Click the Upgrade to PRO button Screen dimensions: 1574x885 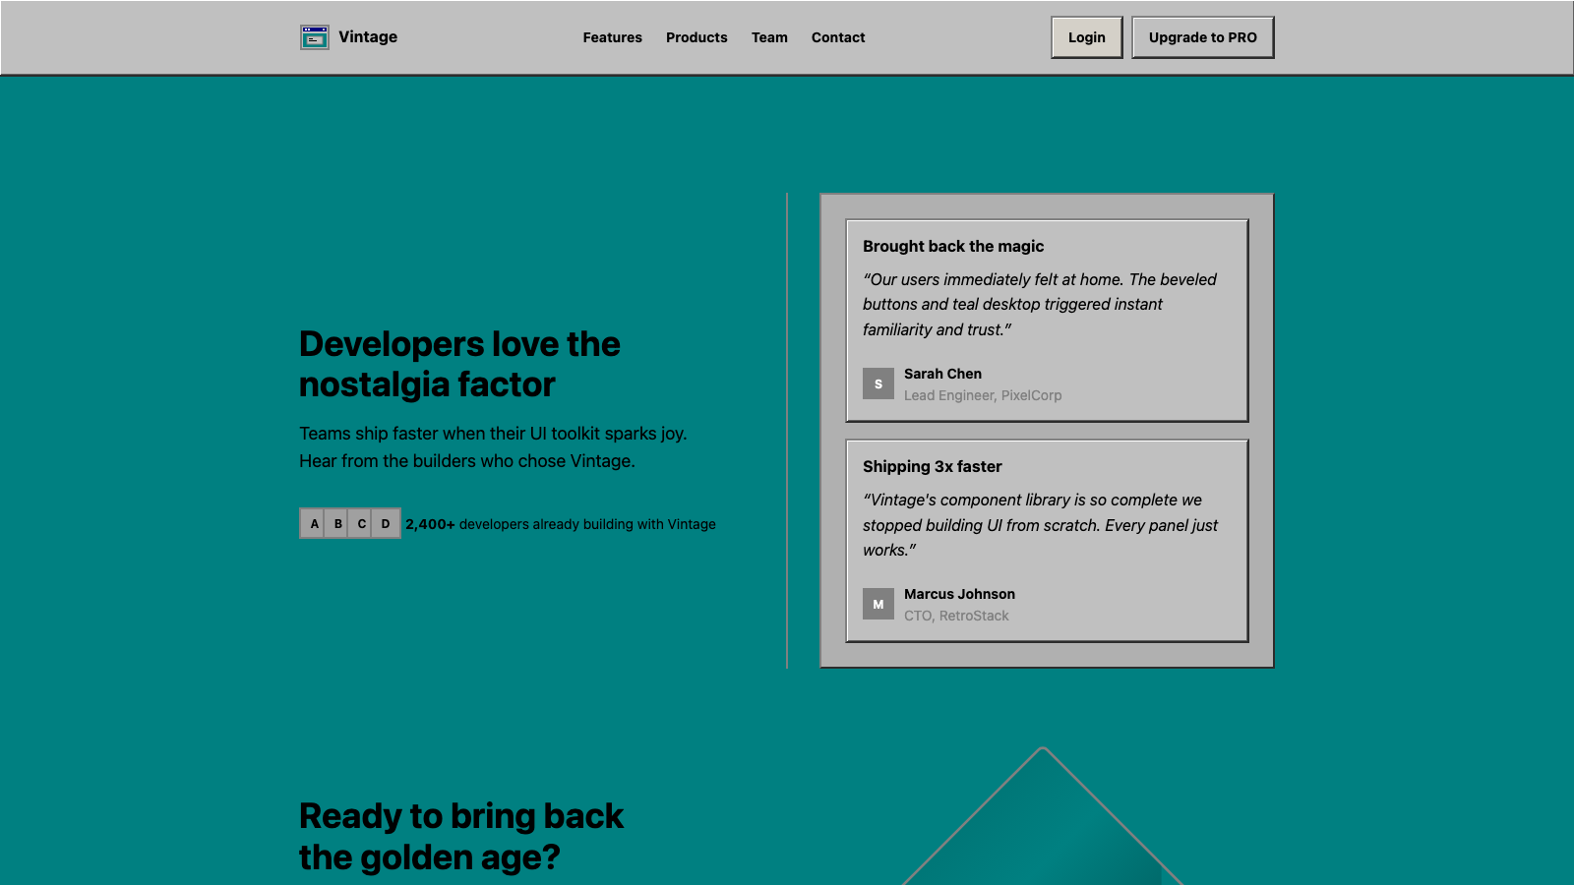point(1203,37)
